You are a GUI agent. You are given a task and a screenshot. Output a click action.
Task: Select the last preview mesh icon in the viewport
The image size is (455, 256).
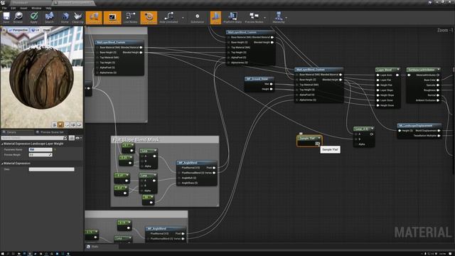[79, 124]
